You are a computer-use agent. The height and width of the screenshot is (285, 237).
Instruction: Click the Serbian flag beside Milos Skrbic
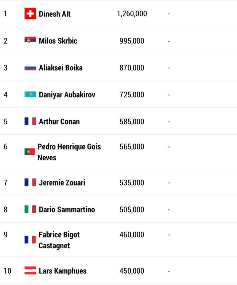click(x=30, y=40)
